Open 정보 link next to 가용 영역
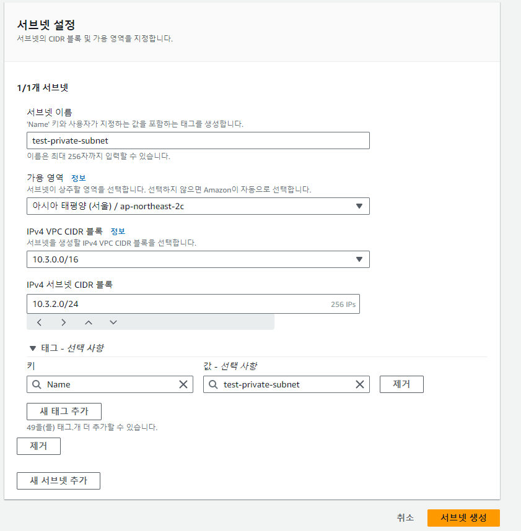 pos(78,178)
